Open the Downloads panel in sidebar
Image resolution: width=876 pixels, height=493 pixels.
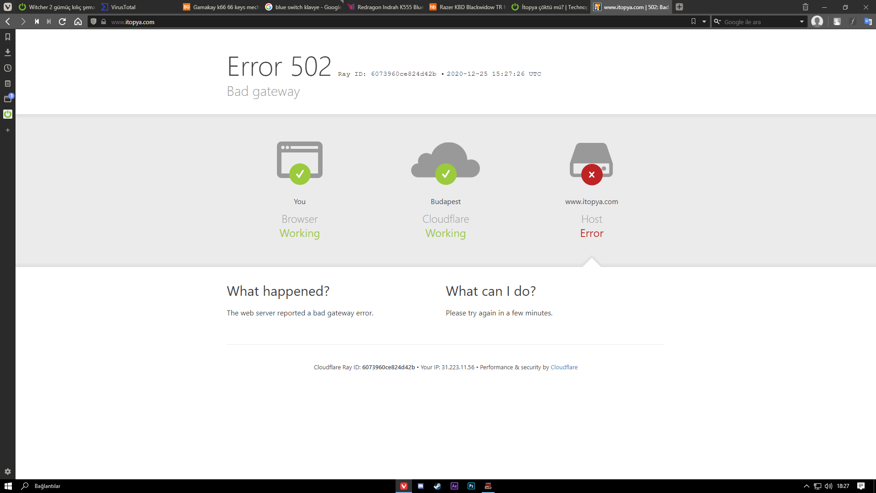click(x=8, y=52)
